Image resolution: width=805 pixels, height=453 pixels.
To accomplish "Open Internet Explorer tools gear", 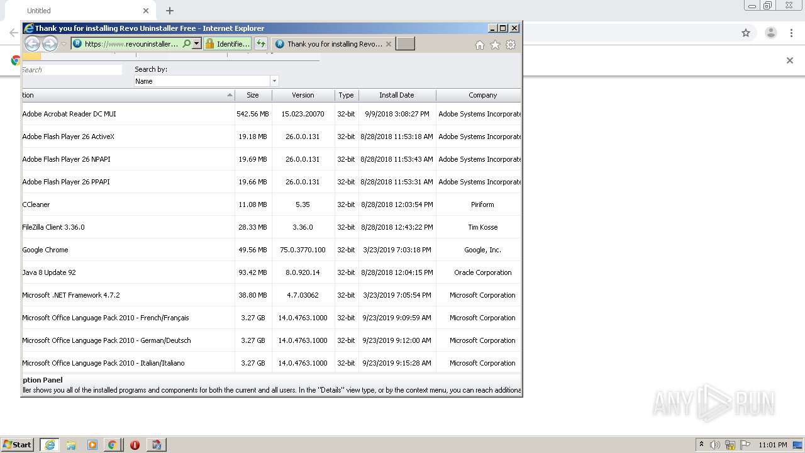I will tap(511, 45).
